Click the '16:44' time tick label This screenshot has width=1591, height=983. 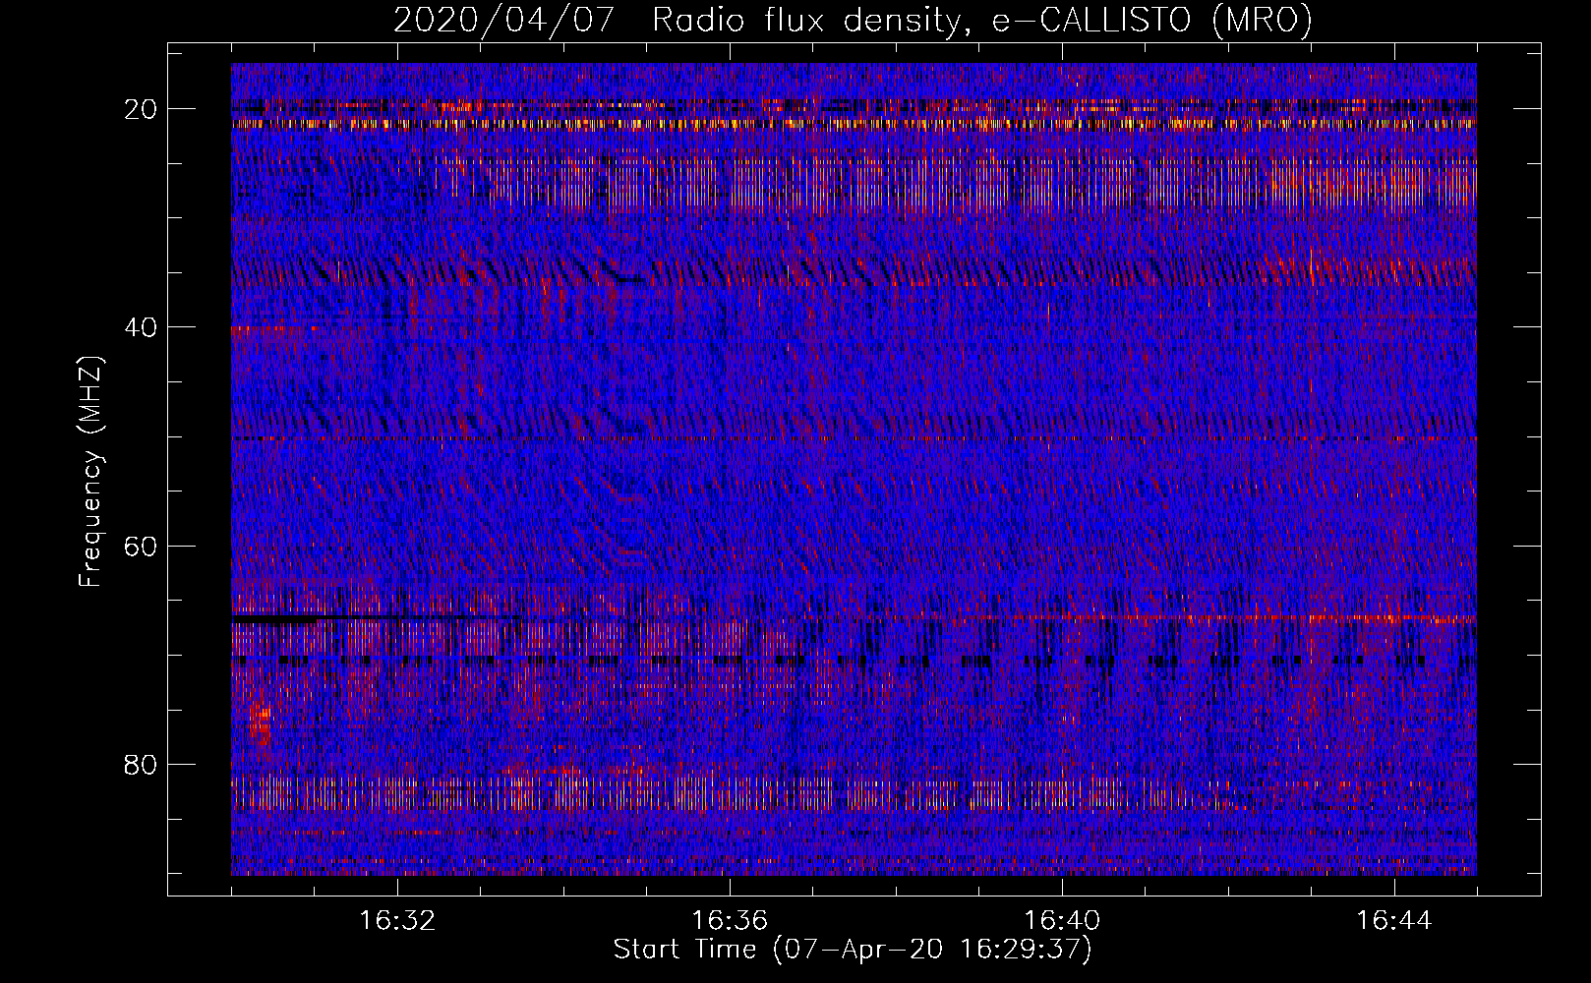[x=1394, y=921]
